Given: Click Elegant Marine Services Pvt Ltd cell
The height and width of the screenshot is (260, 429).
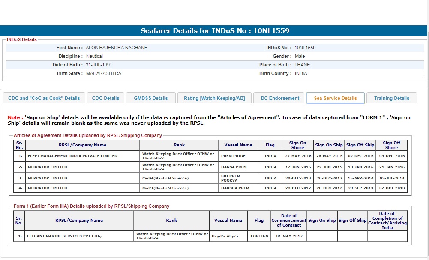Looking at the screenshot, I should [65, 236].
